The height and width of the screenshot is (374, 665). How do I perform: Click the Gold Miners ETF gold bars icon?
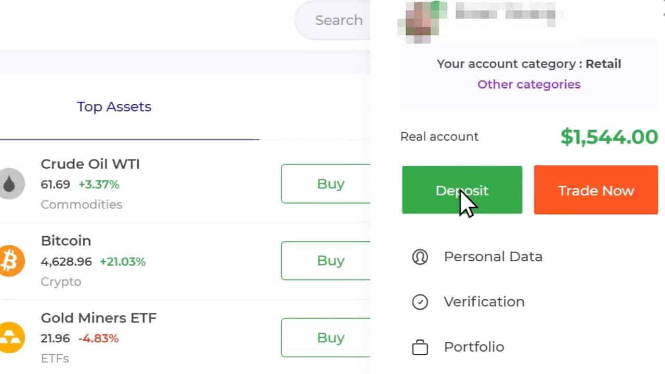11,338
